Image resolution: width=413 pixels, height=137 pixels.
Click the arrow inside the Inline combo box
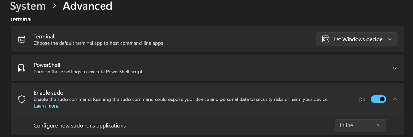[379, 125]
